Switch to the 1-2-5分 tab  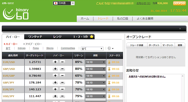pos(81,37)
